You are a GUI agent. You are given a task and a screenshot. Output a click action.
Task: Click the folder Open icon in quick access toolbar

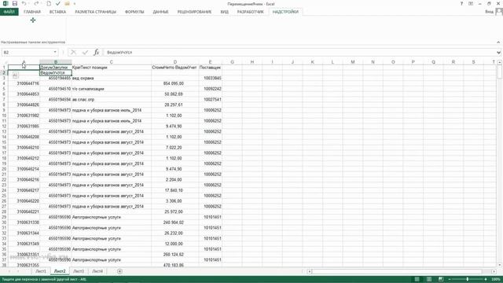pos(67,3)
